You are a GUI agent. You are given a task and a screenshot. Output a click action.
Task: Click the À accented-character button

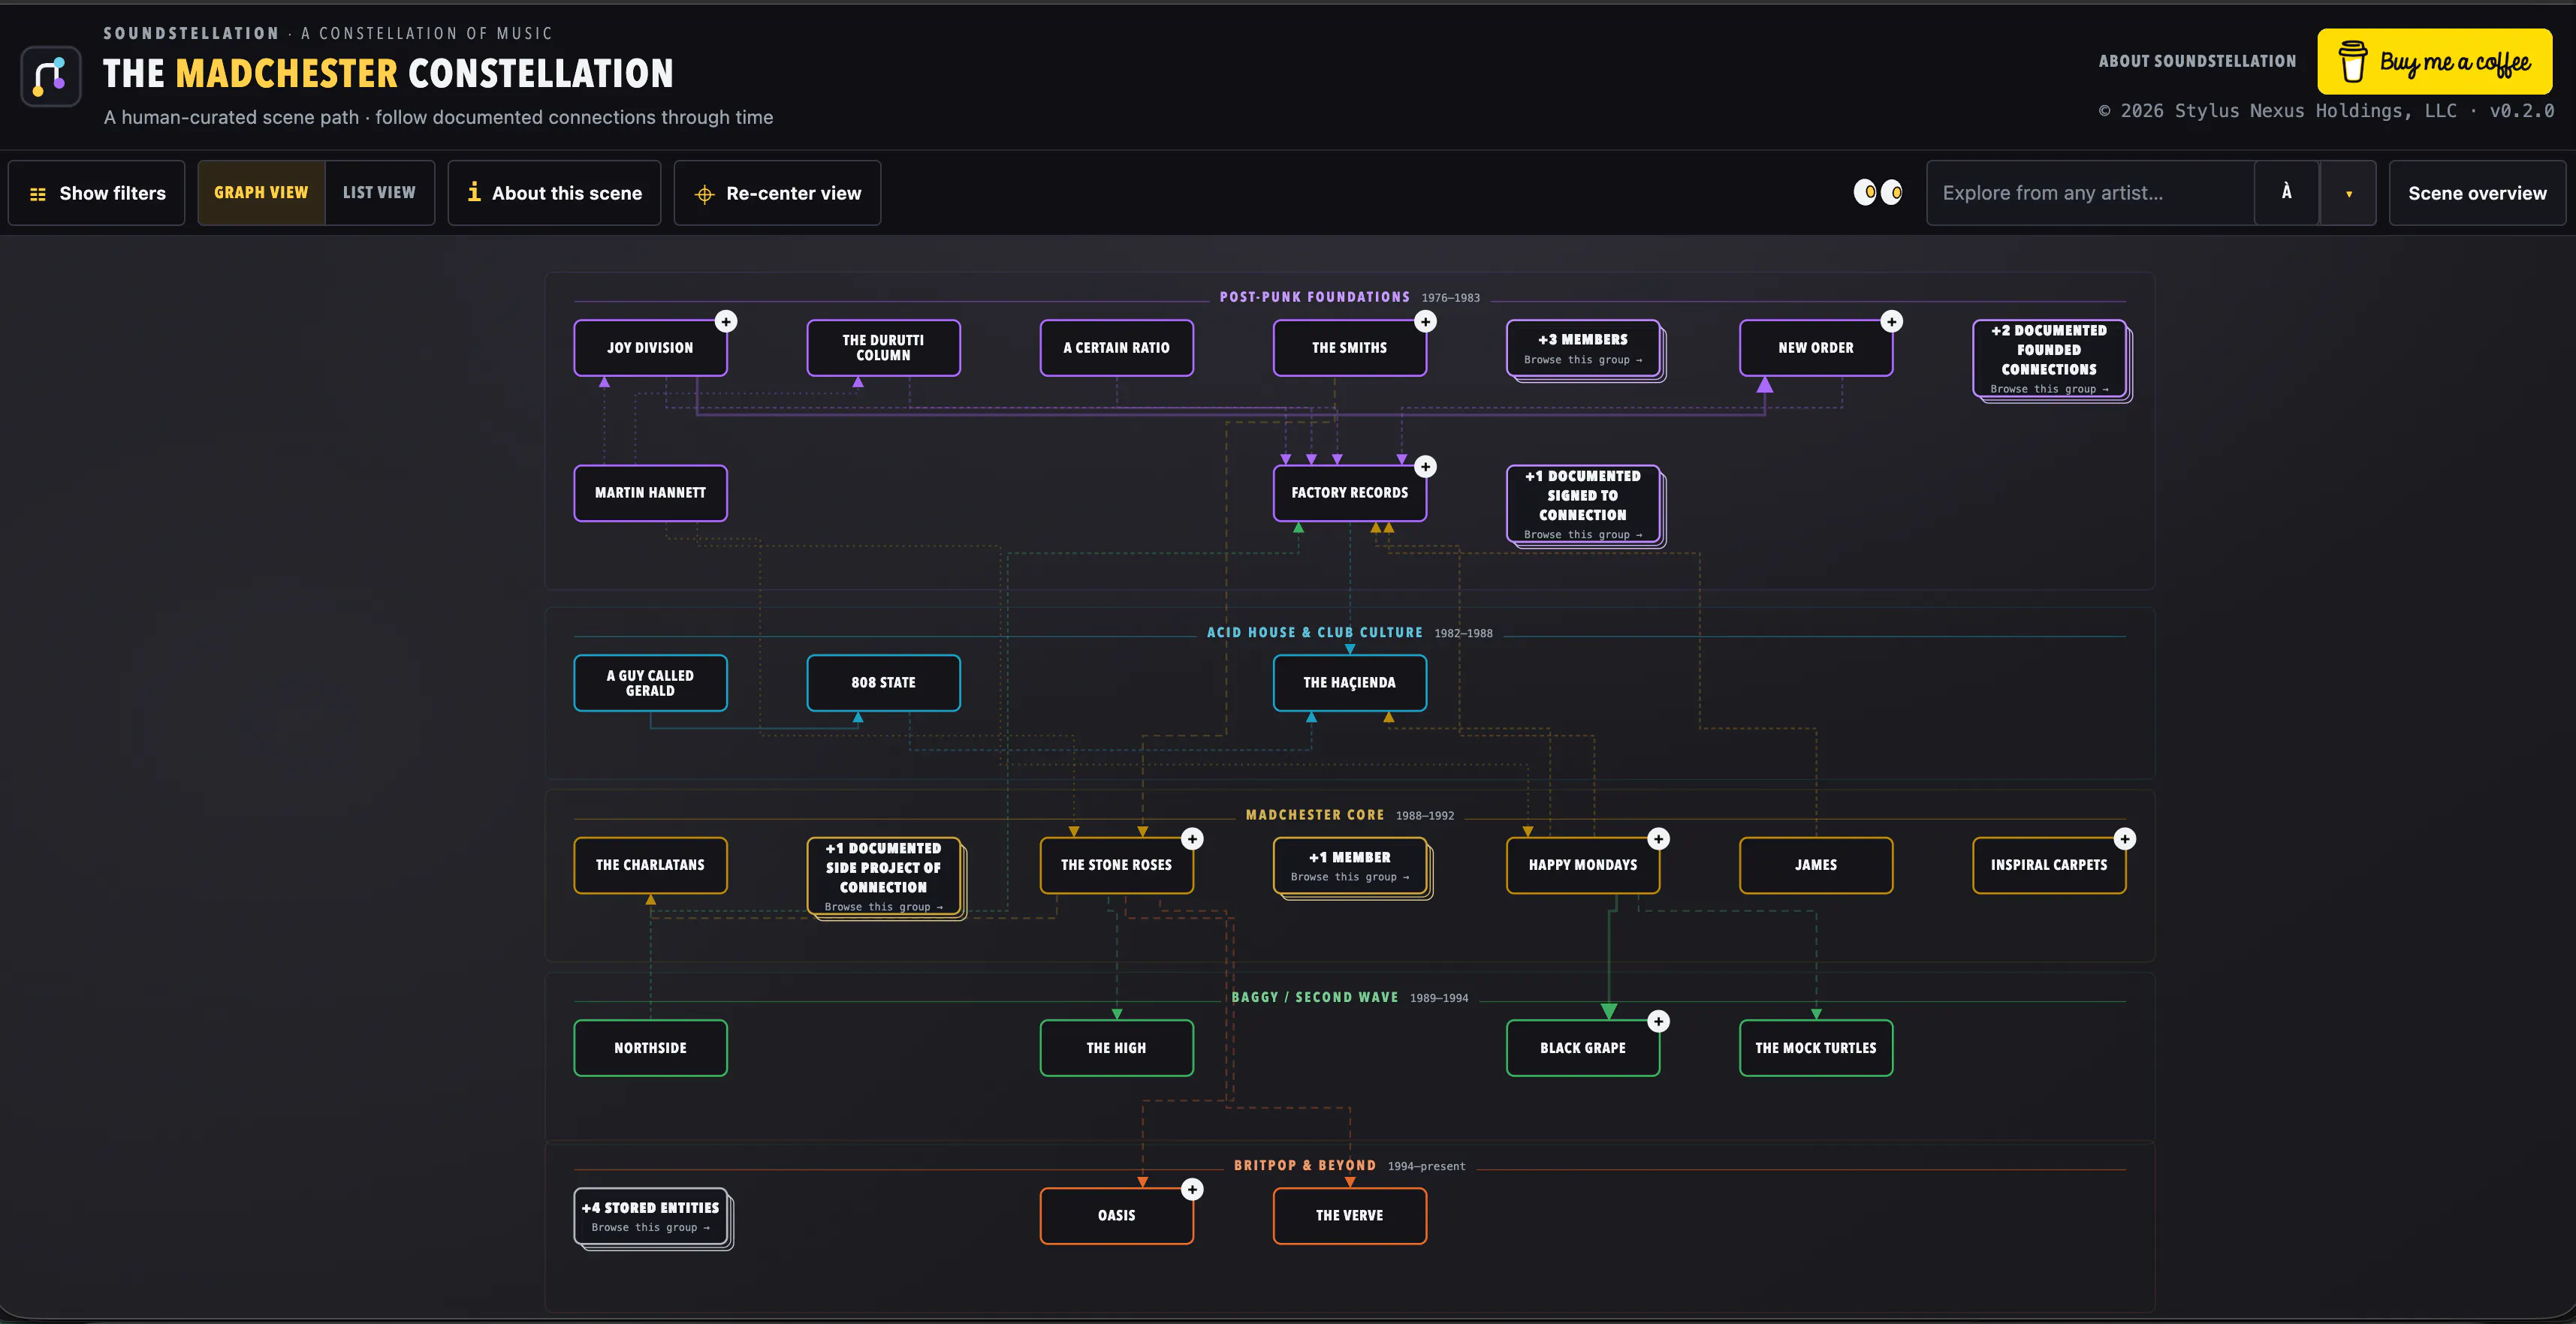pyautogui.click(x=2286, y=192)
